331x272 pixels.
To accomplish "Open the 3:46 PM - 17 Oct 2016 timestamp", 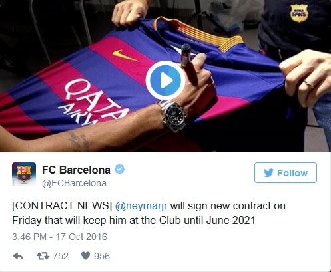I will (59, 237).
